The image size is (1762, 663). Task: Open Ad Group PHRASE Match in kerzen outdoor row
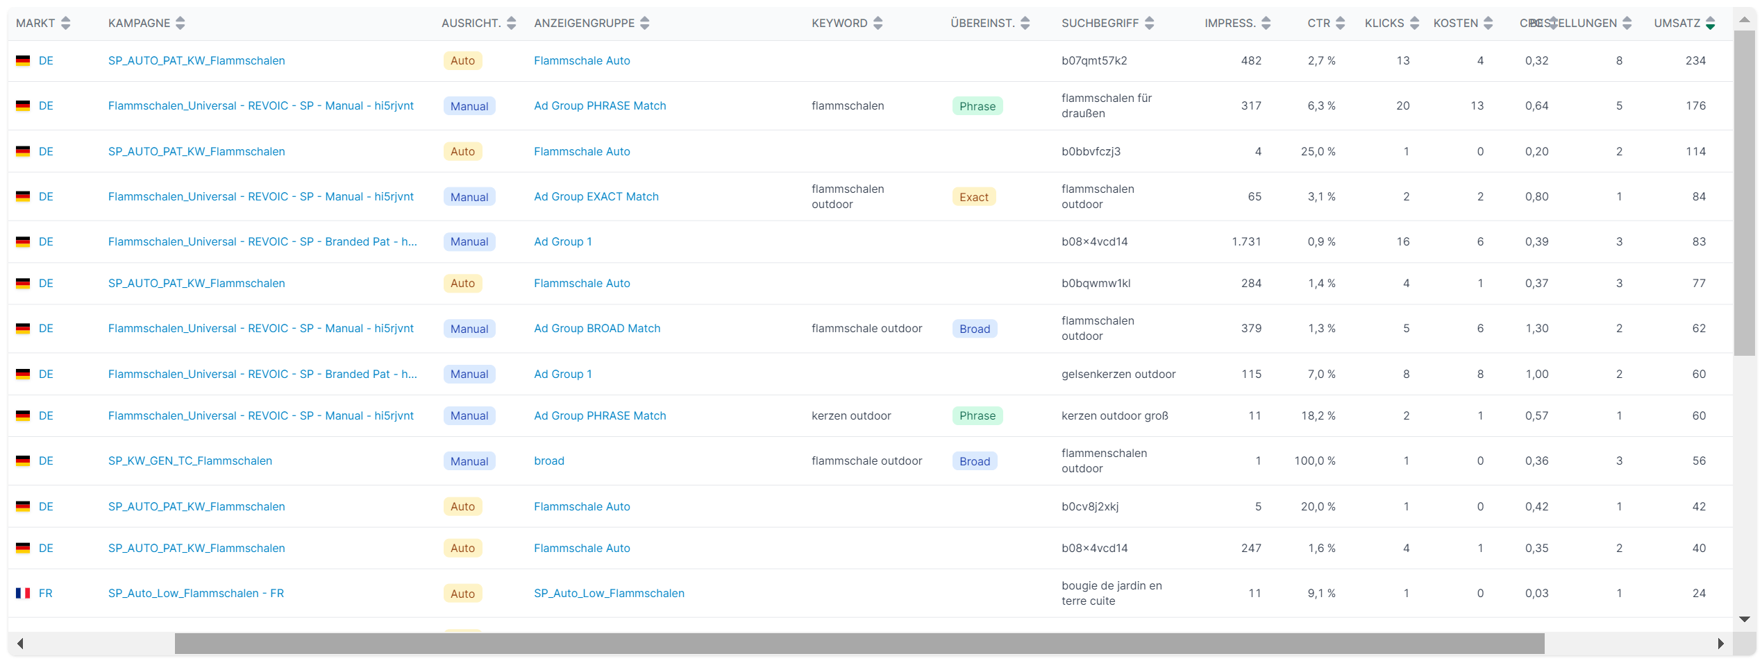pyautogui.click(x=600, y=415)
